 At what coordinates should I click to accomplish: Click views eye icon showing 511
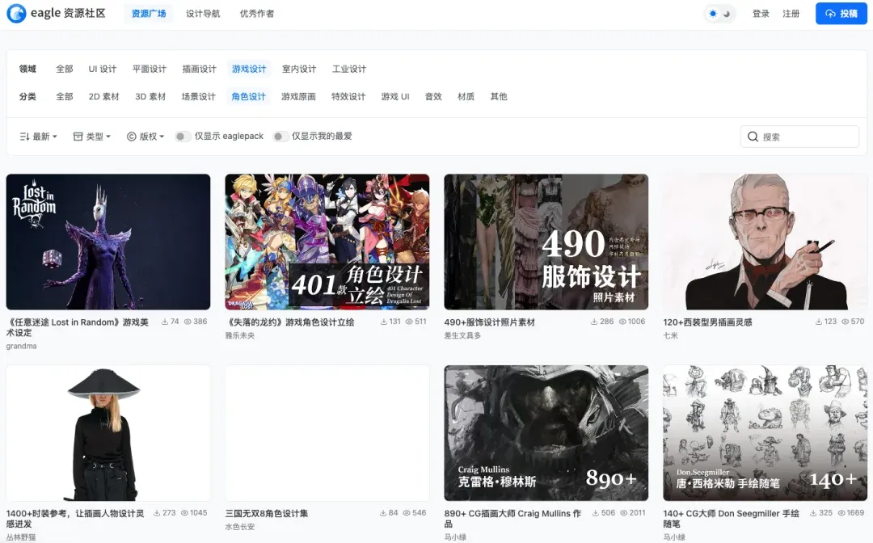409,322
